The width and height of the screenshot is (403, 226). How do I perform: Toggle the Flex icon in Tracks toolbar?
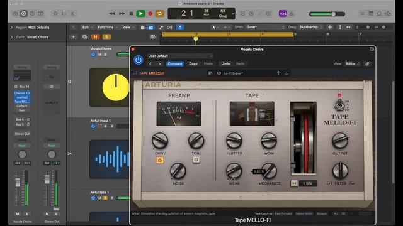(x=169, y=27)
